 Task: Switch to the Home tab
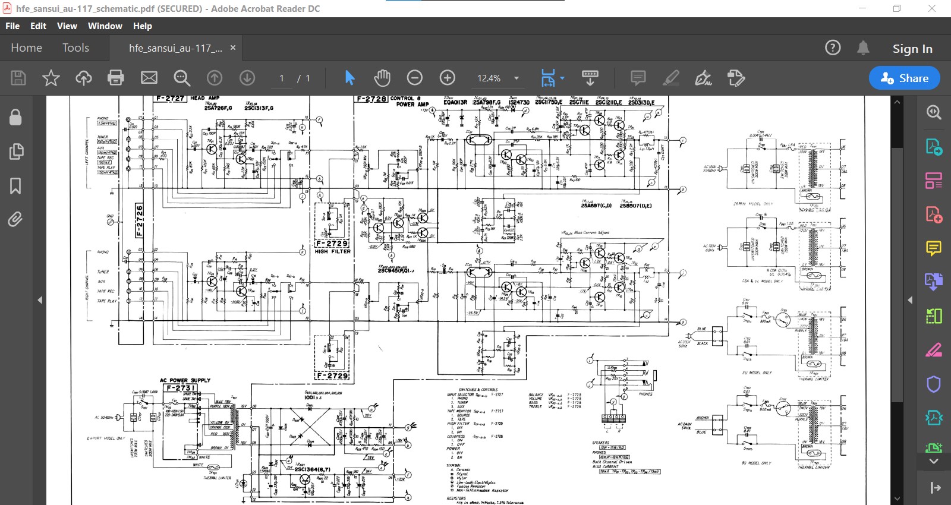26,48
